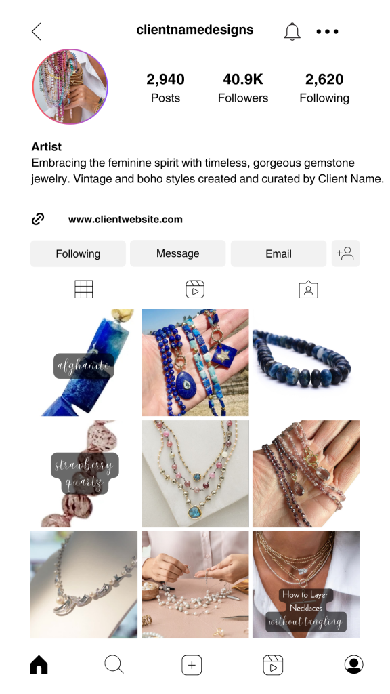Screen dimensions: 390x694
Task: Create new post with plus icon
Action: click(x=192, y=665)
